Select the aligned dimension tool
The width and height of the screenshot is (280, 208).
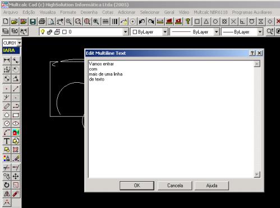[x=16, y=60]
